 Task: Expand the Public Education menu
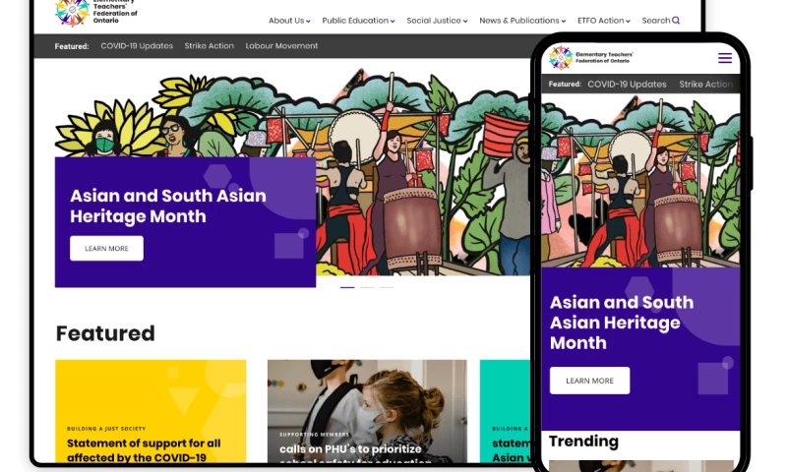pos(358,21)
